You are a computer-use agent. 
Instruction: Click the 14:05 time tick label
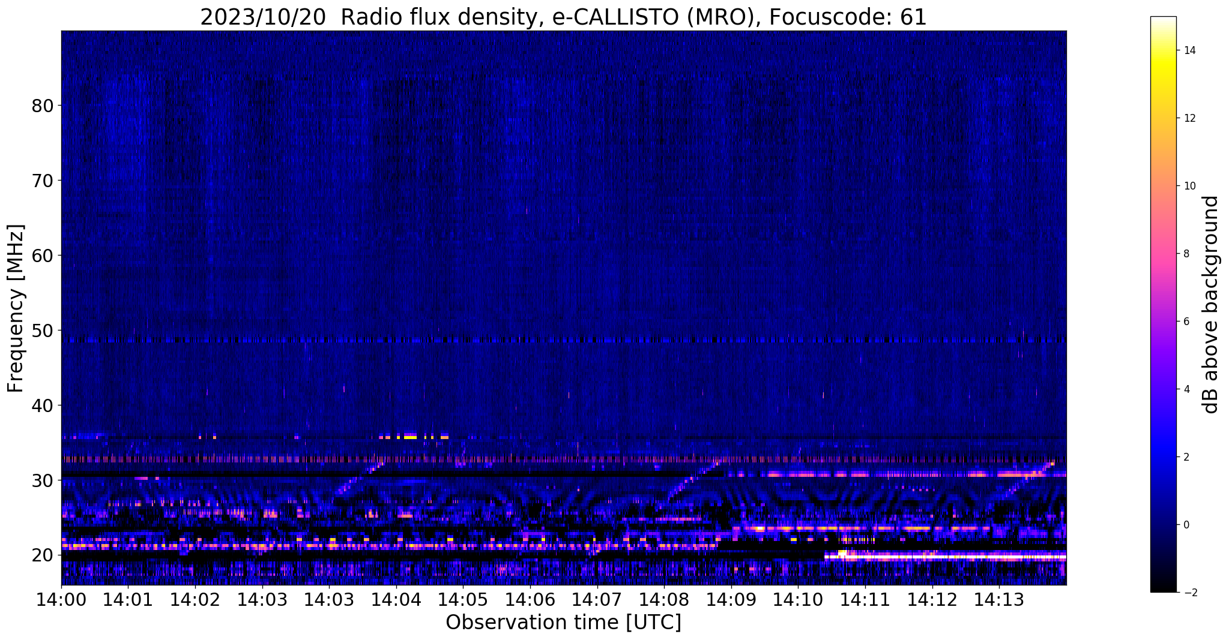(x=463, y=599)
